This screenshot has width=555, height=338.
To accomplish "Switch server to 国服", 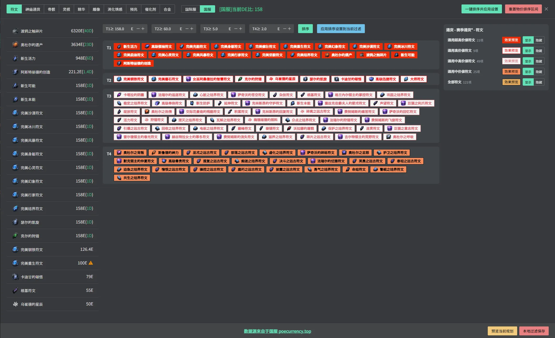I will [208, 9].
